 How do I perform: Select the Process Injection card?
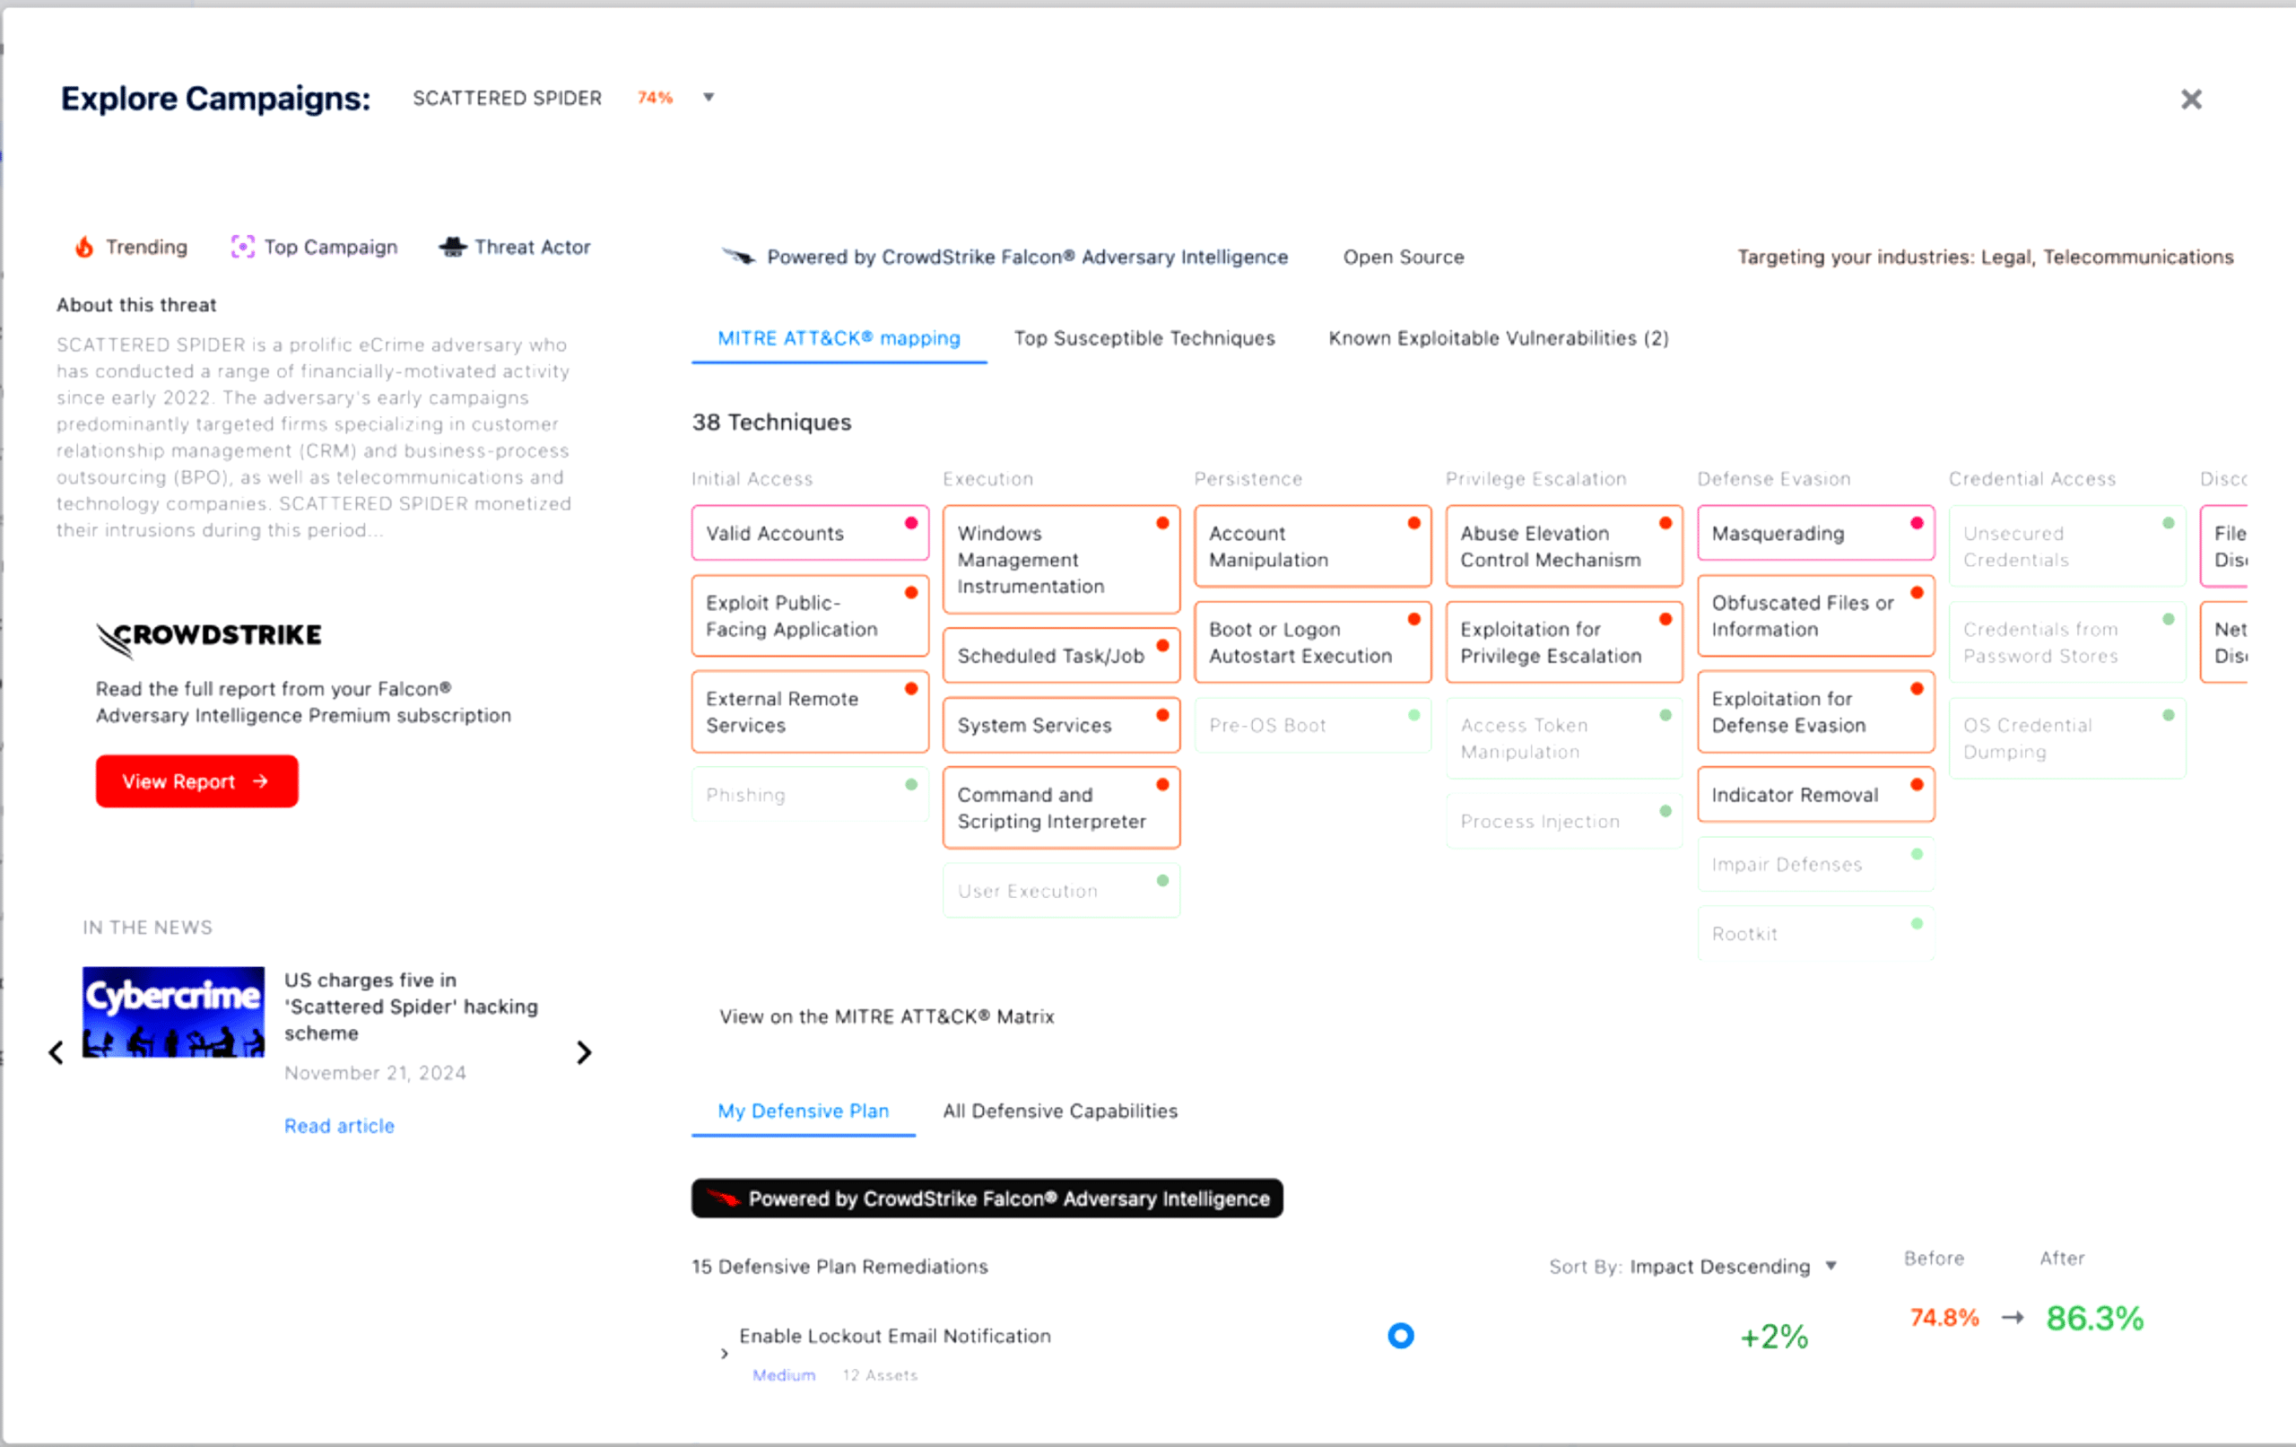(1565, 821)
